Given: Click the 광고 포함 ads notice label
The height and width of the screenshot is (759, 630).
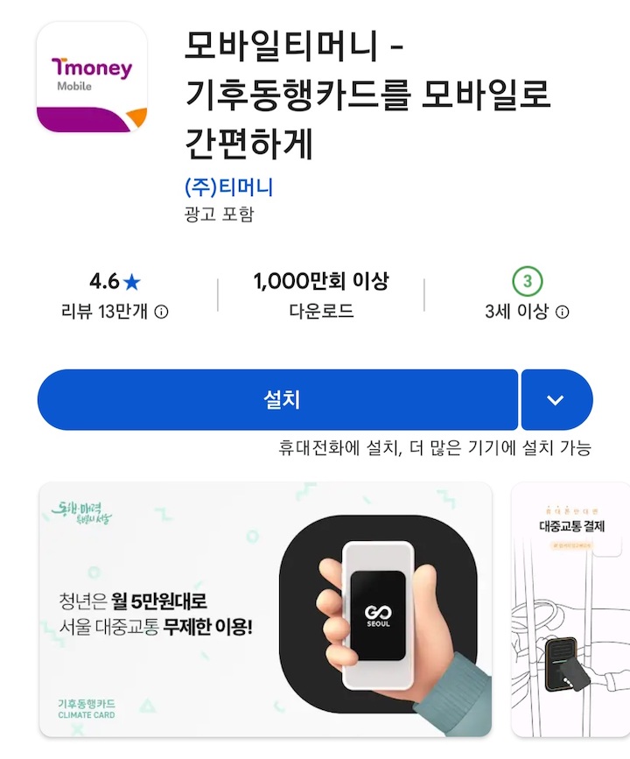Looking at the screenshot, I should 220,214.
